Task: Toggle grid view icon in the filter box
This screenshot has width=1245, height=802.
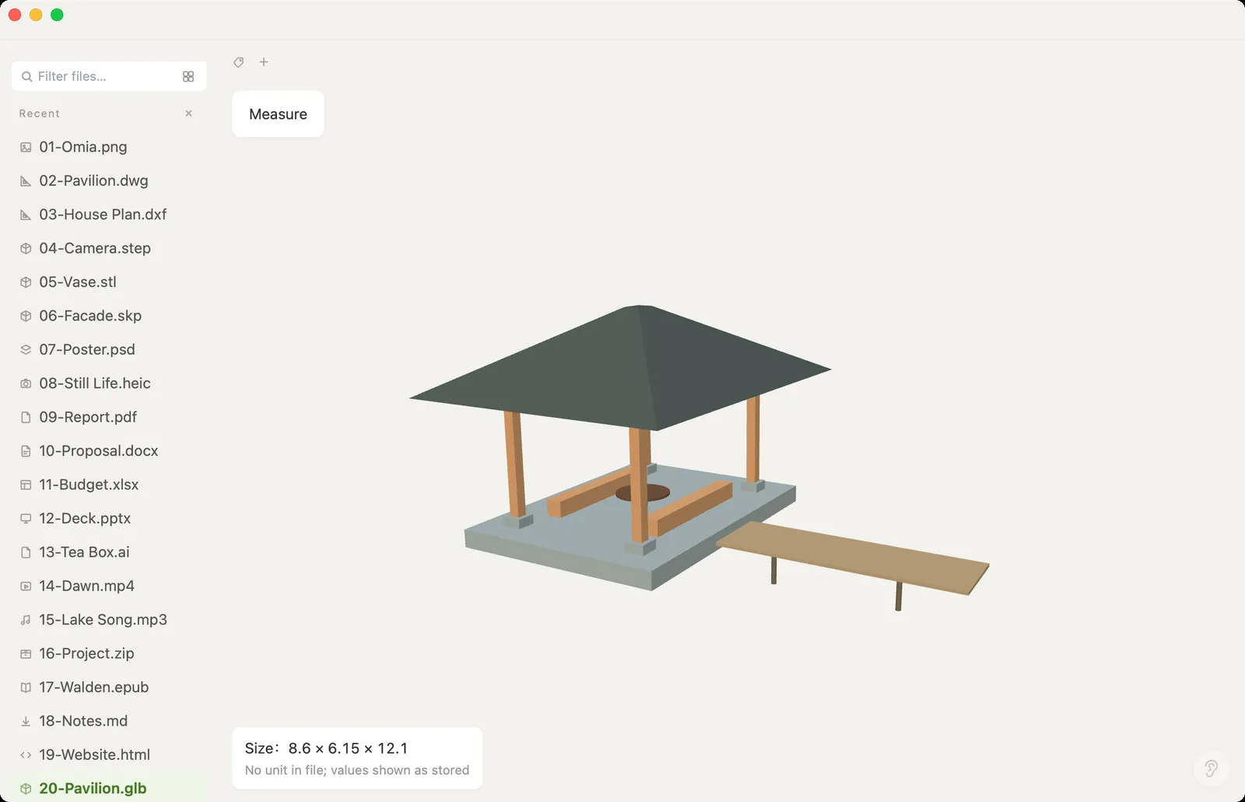Action: (x=188, y=76)
